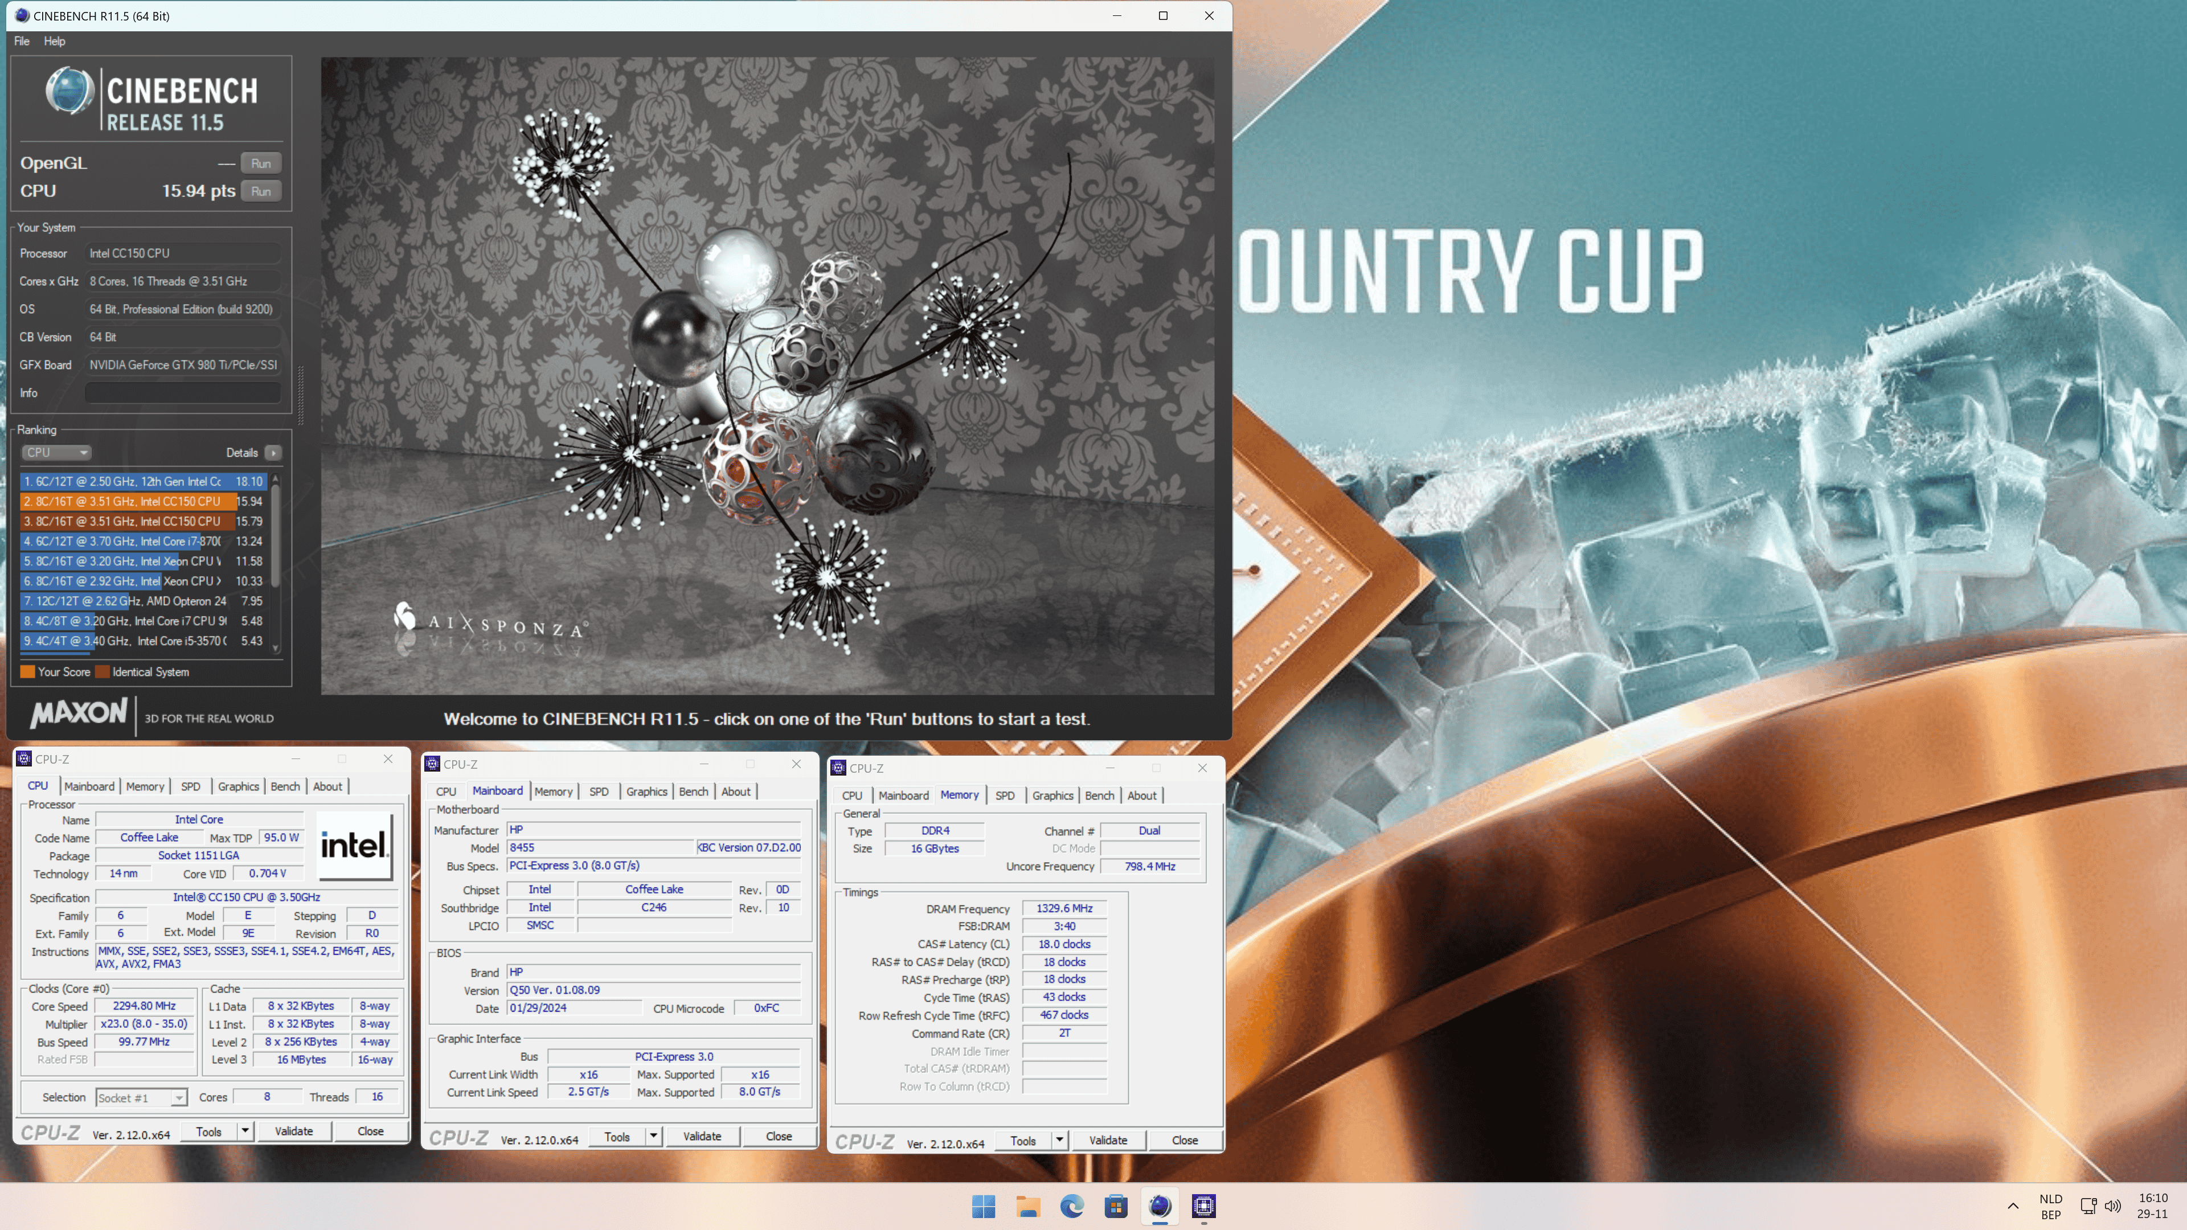Image resolution: width=2187 pixels, height=1230 pixels.
Task: Open network status tray icon
Action: (2088, 1206)
